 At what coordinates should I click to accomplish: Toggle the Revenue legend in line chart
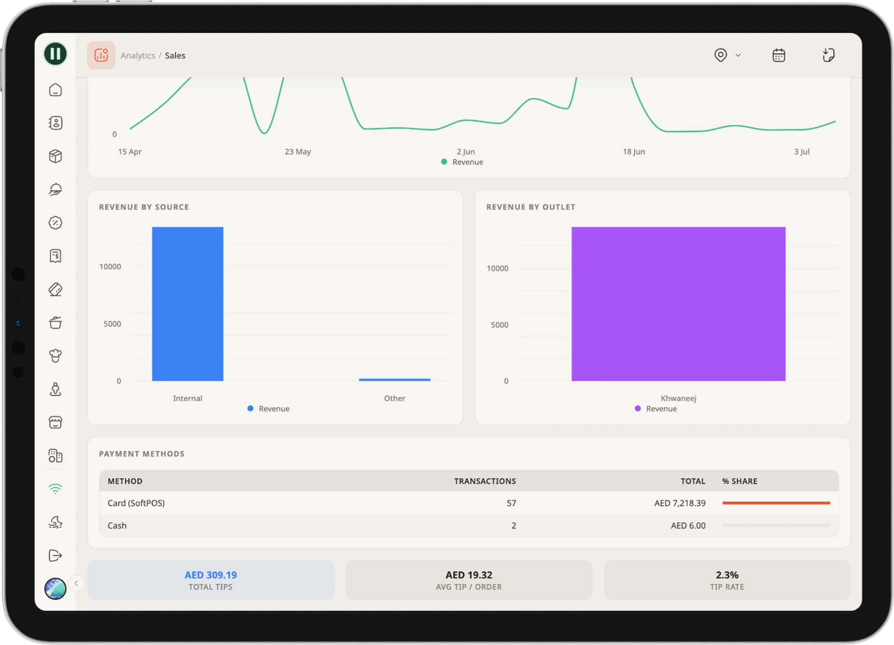tap(462, 162)
